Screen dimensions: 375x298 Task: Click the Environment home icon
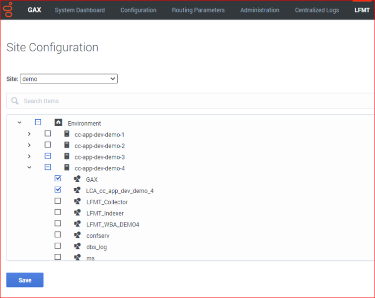[58, 123]
